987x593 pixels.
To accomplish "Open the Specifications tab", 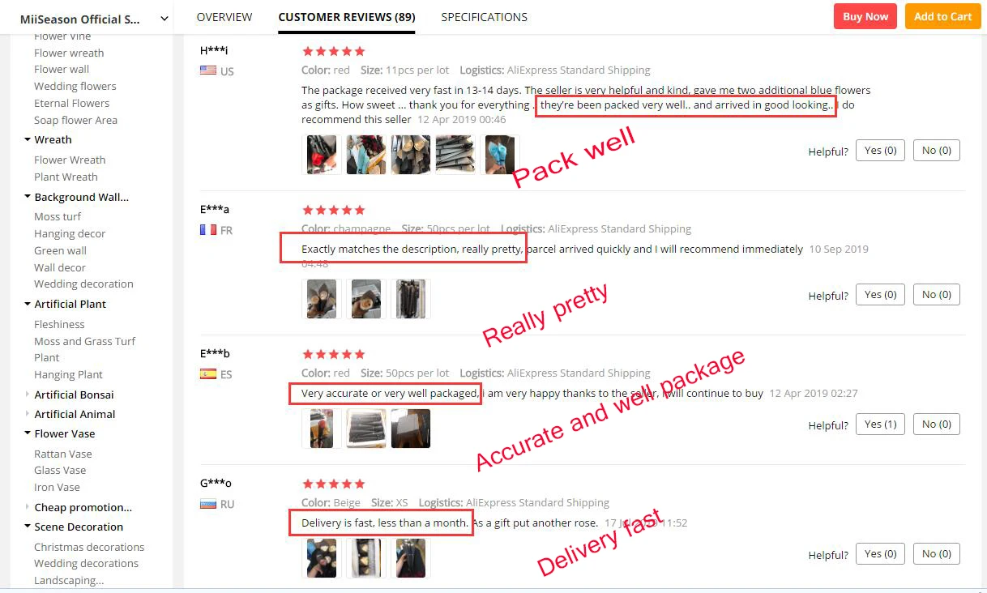I will click(484, 17).
